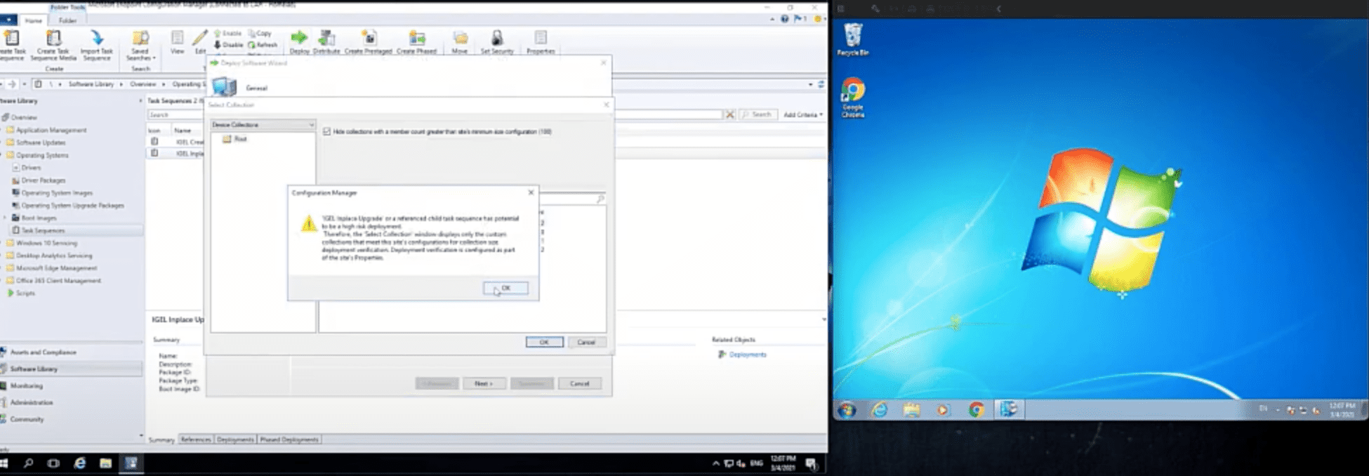
Task: Click Distribute Content ribbon icon
Action: [326, 42]
